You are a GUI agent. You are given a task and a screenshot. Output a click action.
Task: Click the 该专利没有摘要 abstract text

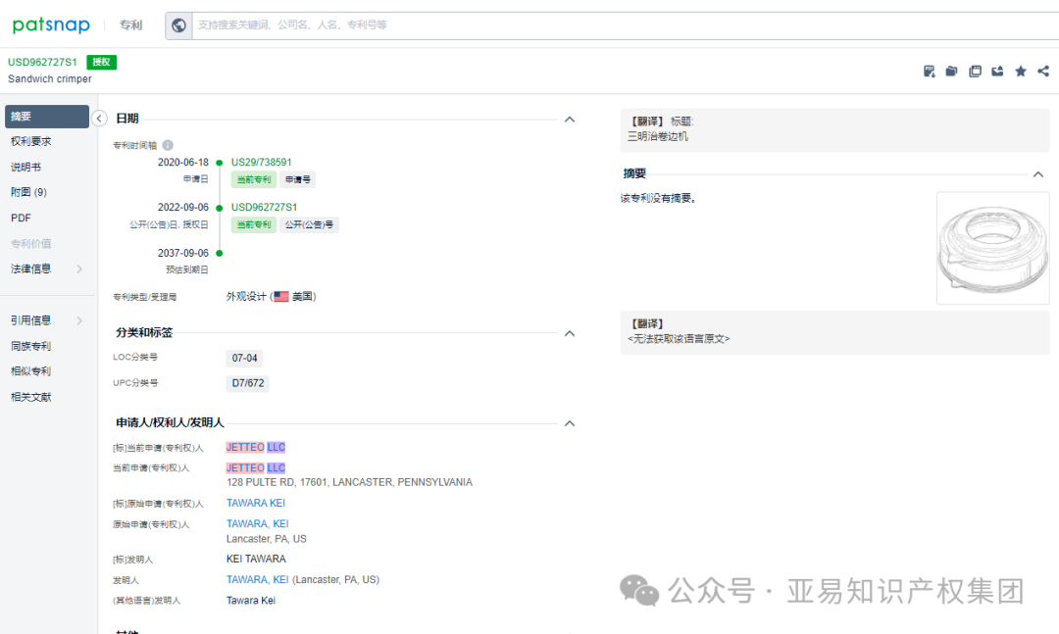659,199
